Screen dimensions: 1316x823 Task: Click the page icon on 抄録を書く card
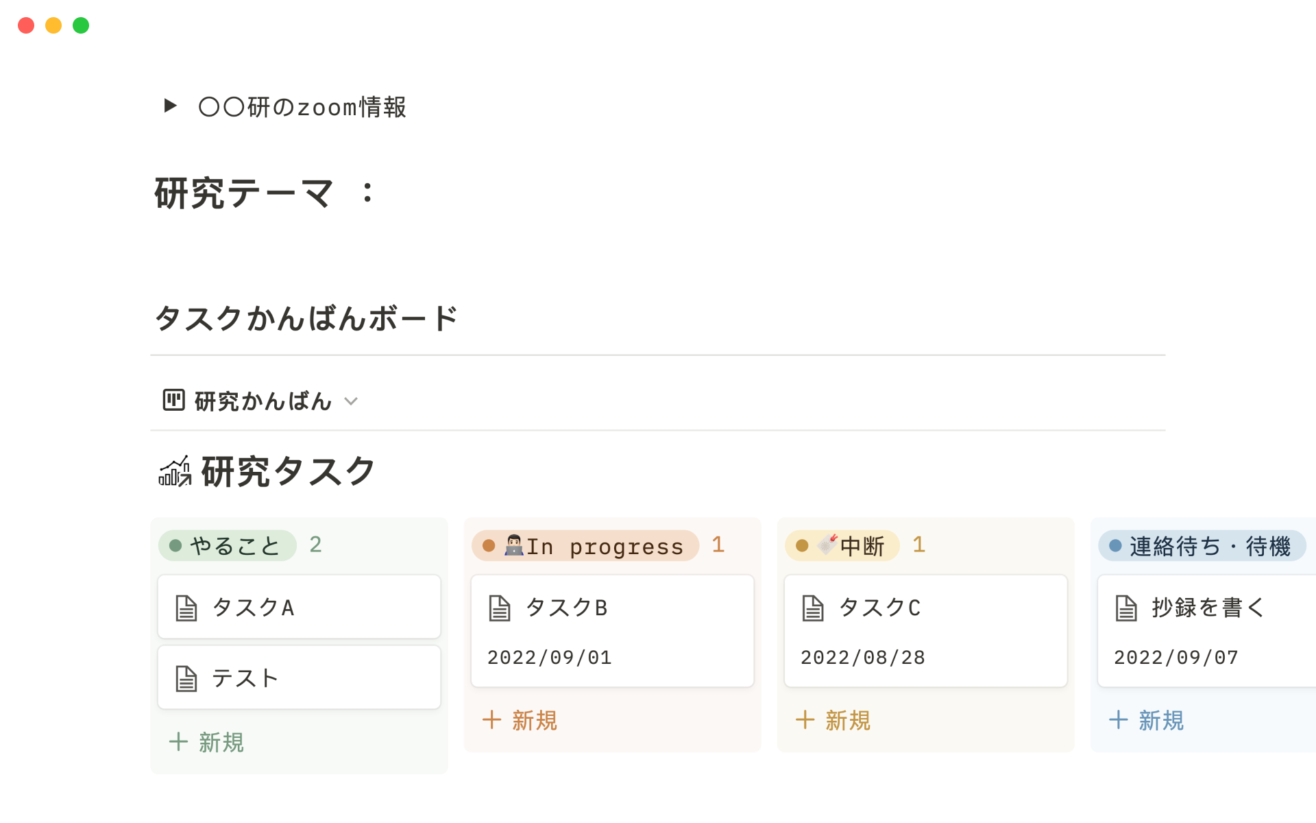1126,608
